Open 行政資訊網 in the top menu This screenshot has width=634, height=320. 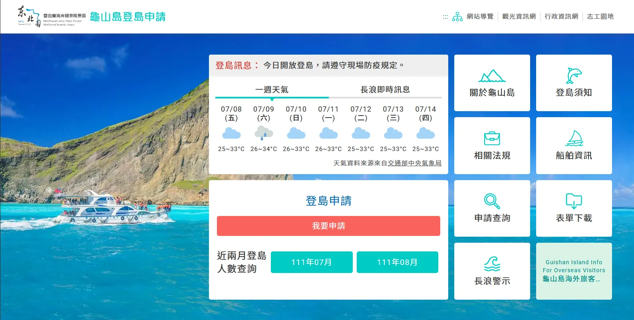coord(561,16)
